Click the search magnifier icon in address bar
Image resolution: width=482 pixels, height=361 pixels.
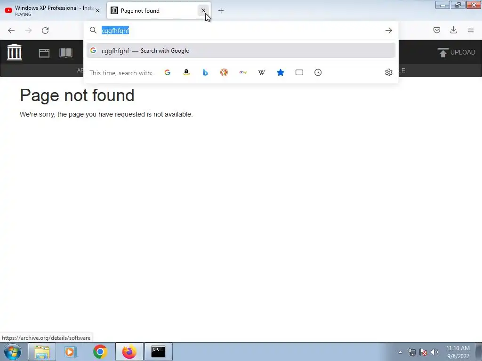(93, 30)
